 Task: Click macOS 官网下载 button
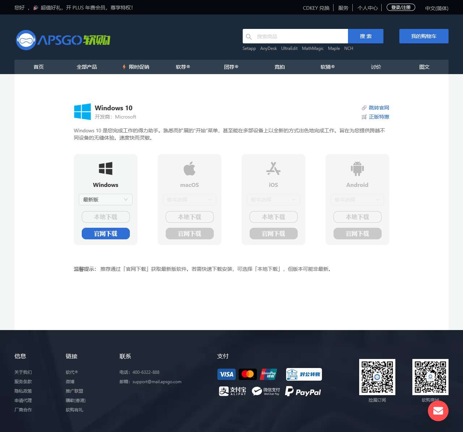pos(190,234)
